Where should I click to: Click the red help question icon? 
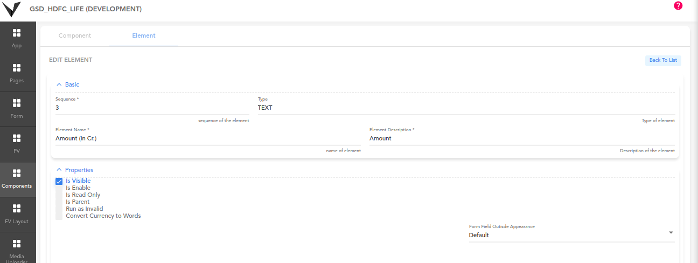point(678,5)
